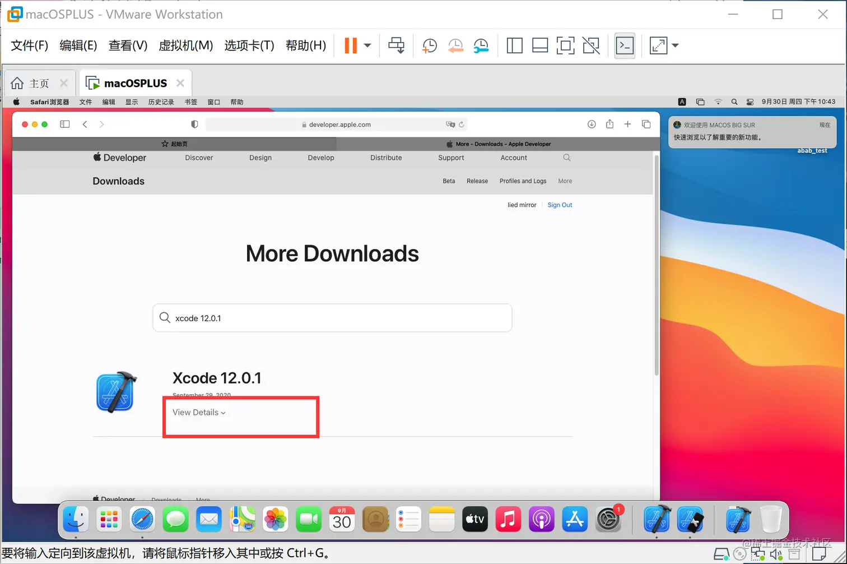Switch to Safari 起始页 tab
The width and height of the screenshot is (847, 564).
click(174, 144)
